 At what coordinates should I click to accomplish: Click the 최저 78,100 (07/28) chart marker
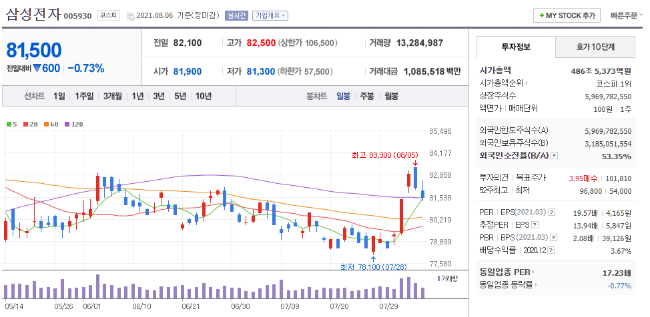(374, 266)
